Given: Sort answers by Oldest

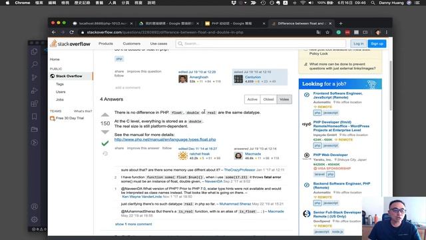Looking at the screenshot, I should (268, 99).
